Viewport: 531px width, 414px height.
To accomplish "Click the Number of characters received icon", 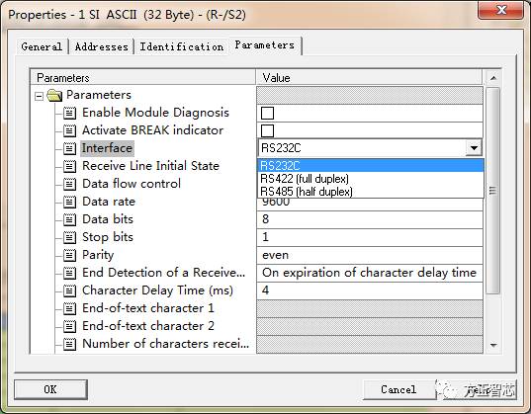I will click(70, 344).
